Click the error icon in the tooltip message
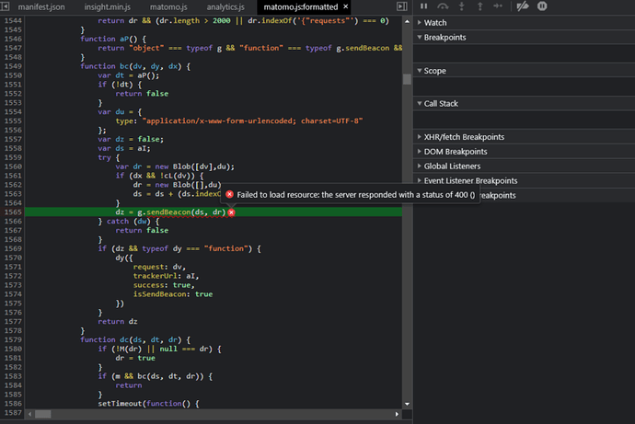This screenshot has height=424, width=635. 229,195
